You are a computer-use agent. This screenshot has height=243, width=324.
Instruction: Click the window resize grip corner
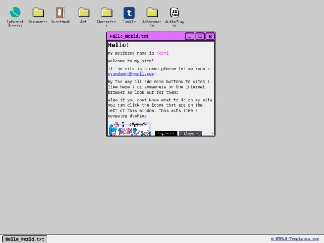(x=212, y=133)
